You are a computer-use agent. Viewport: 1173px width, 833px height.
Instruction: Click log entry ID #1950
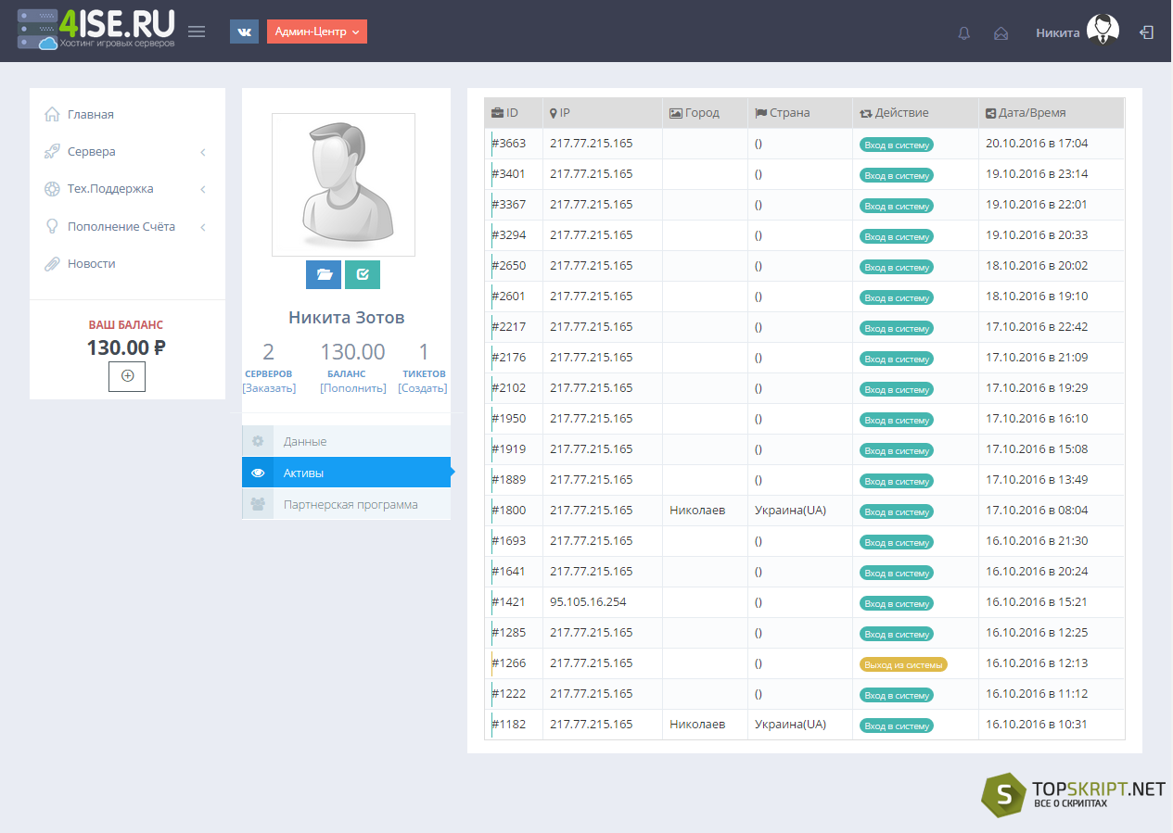pyautogui.click(x=509, y=419)
